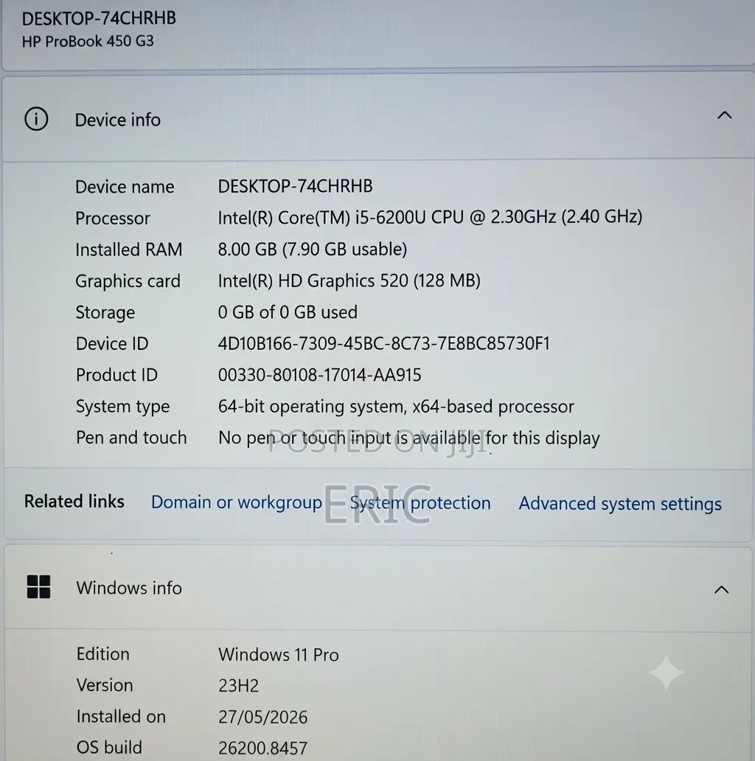Select the Device info header text
This screenshot has height=761, width=755.
[x=117, y=120]
